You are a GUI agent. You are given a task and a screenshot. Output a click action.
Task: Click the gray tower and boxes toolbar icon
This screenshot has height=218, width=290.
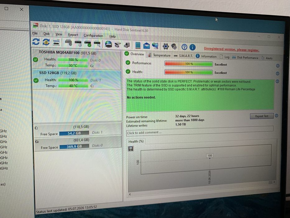[127, 45]
